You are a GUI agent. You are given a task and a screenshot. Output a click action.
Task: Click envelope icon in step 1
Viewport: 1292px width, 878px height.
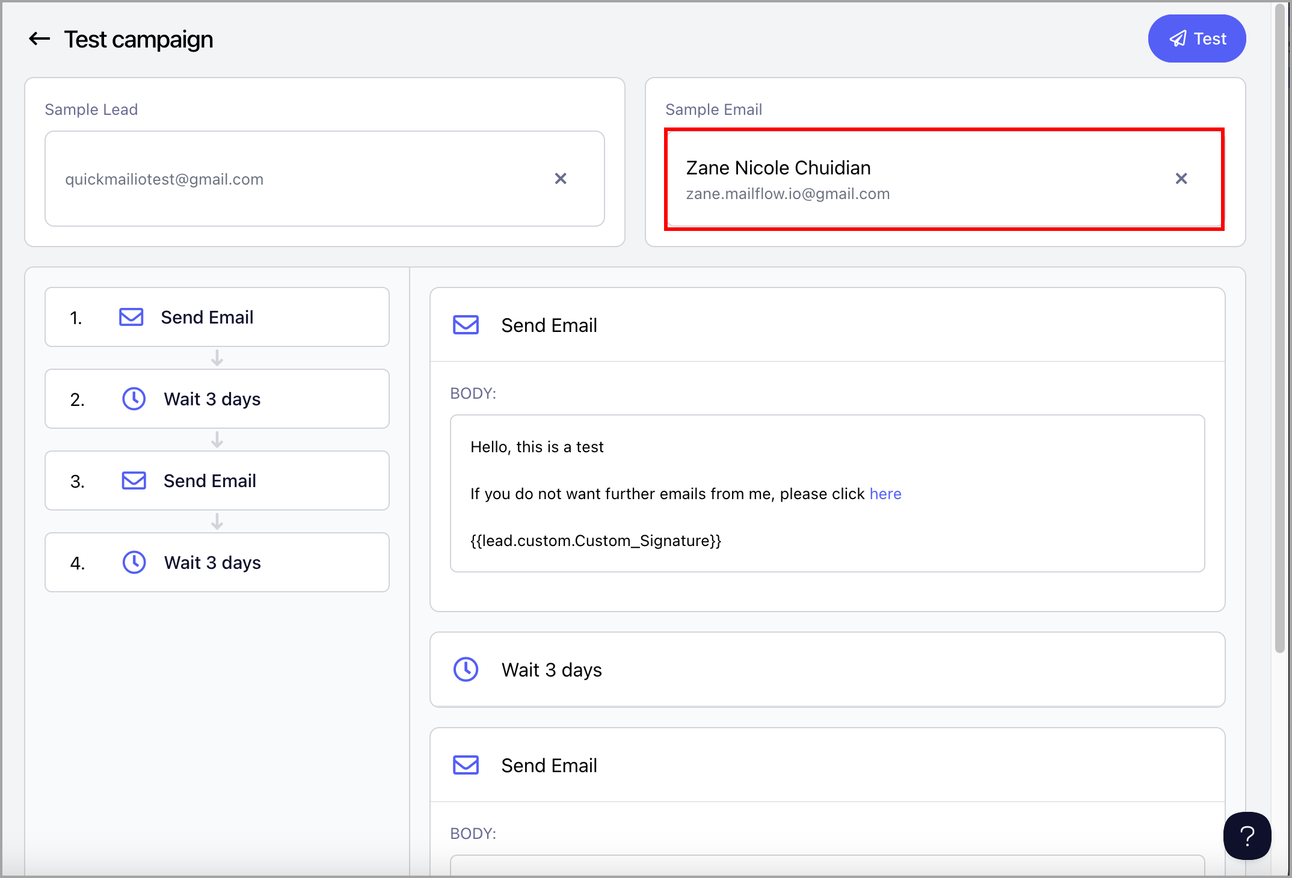[131, 317]
